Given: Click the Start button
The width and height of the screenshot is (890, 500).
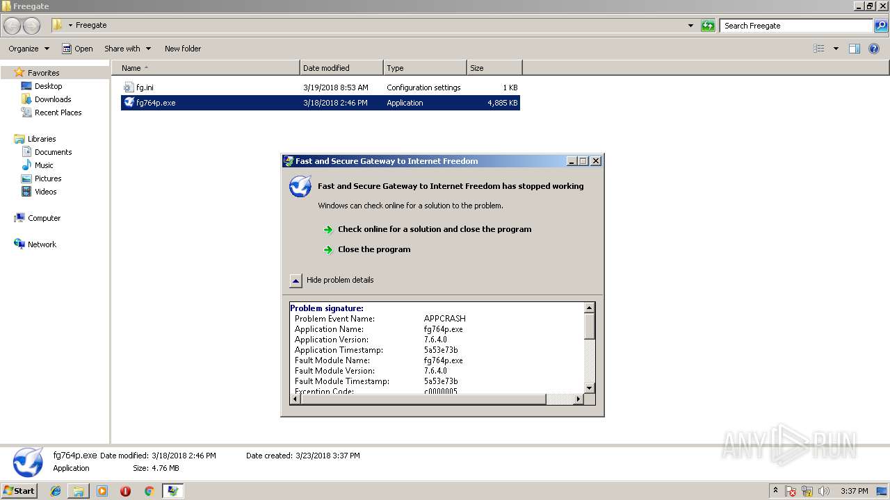Looking at the screenshot, I should pyautogui.click(x=19, y=491).
